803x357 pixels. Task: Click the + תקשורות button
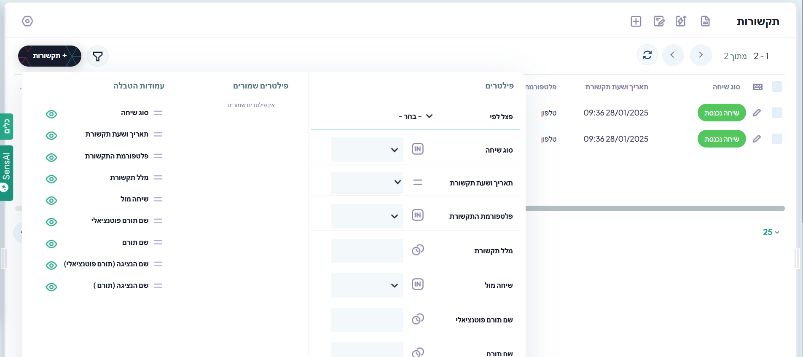50,56
